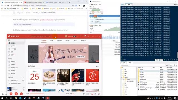Toggle loop mode icon in music player
The width and height of the screenshot is (178, 100).
tap(84, 94)
